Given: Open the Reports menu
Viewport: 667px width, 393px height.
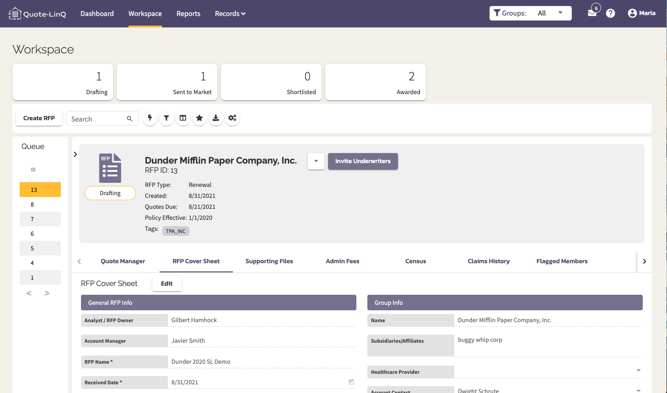Looking at the screenshot, I should coord(188,14).
